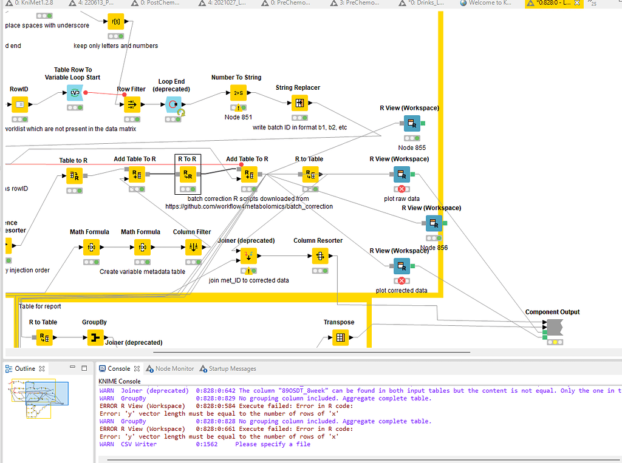Viewport: 622px width, 463px height.
Task: Select the Math Formula node
Action: tap(90, 247)
